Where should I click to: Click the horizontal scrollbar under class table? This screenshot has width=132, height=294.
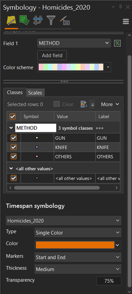(x=57, y=188)
